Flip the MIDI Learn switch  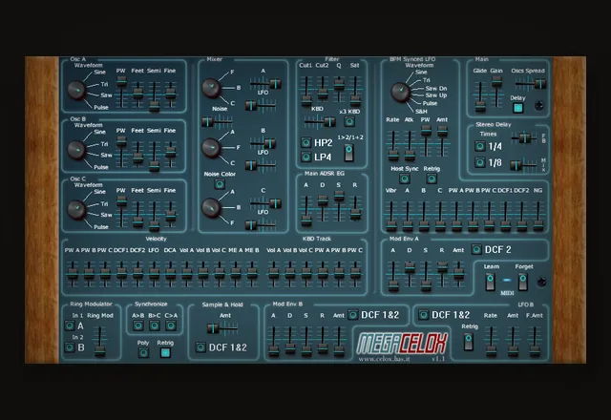click(x=490, y=282)
